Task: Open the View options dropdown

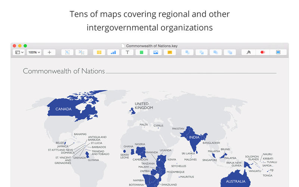Action: 19,52
